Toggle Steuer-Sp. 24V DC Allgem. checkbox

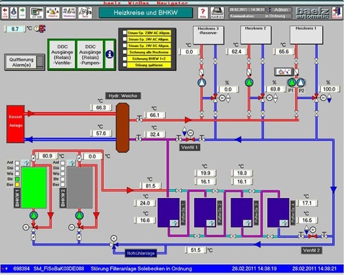point(125,45)
